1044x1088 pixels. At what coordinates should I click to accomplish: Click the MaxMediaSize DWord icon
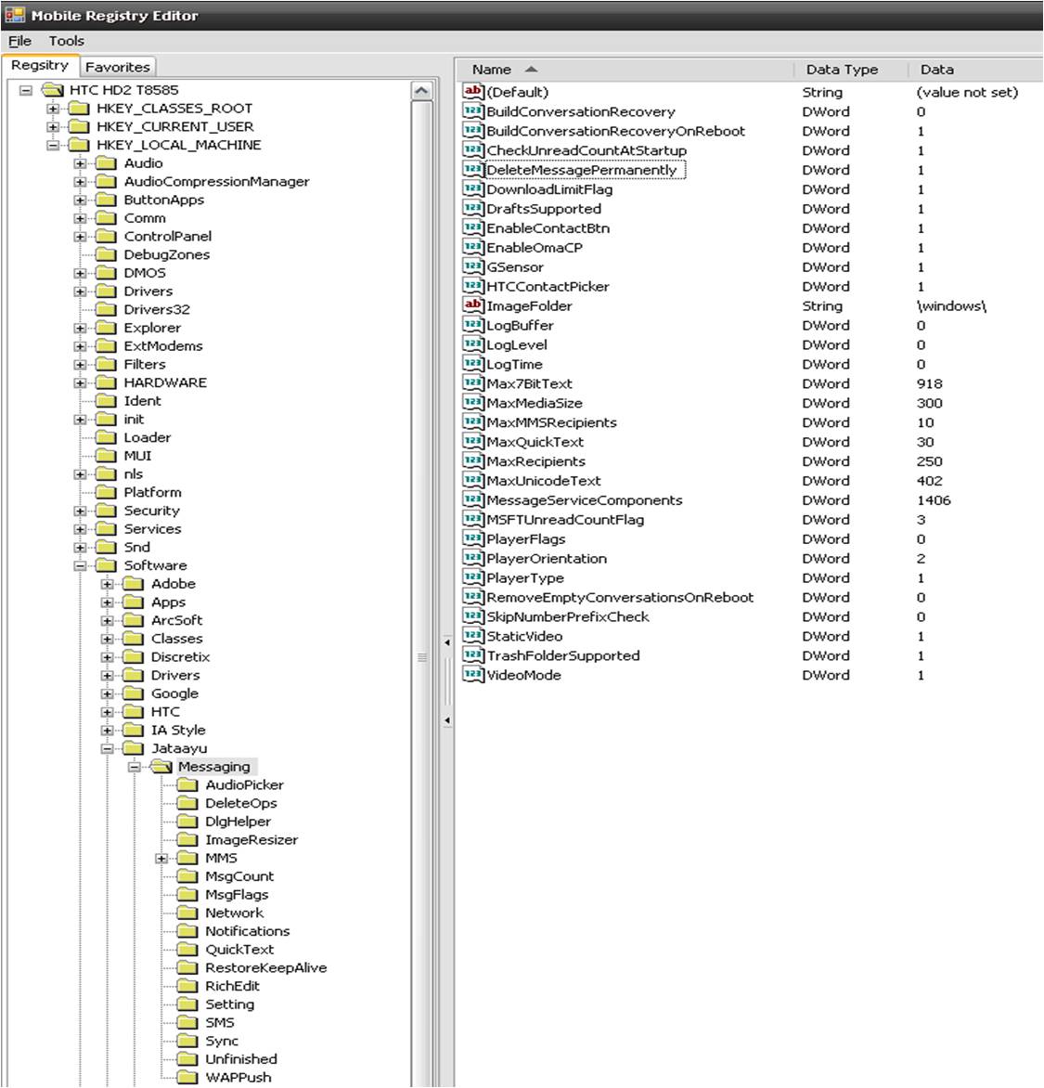tap(472, 403)
